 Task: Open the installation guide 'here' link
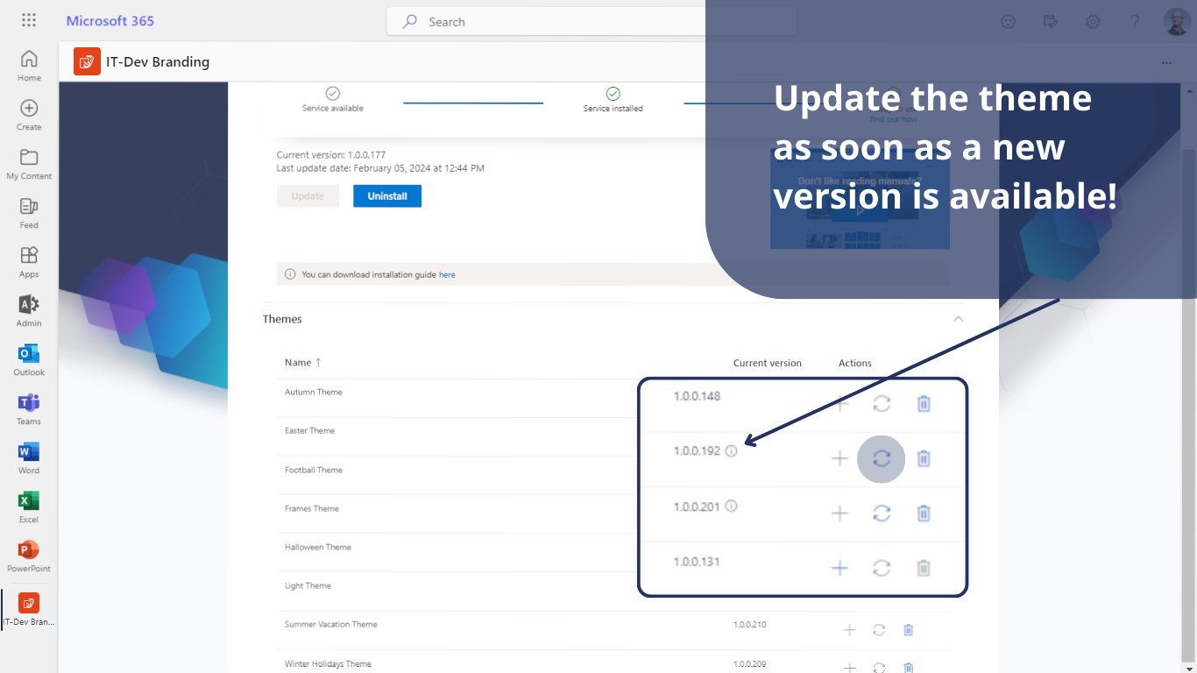click(x=447, y=274)
